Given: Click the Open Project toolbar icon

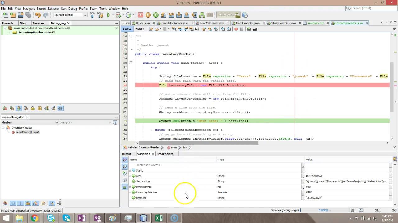Looking at the screenshot, I should (21, 15).
